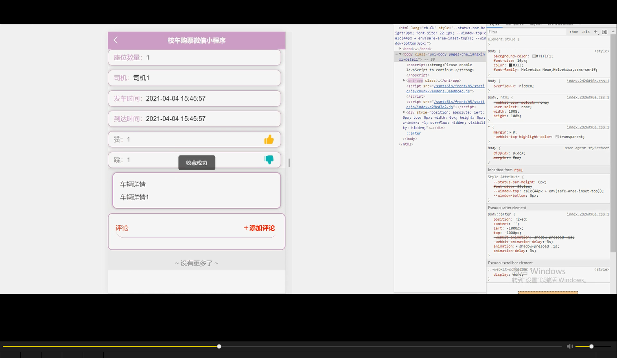The width and height of the screenshot is (617, 358).
Task: Click the height: 100% declaration
Action: coord(507,116)
